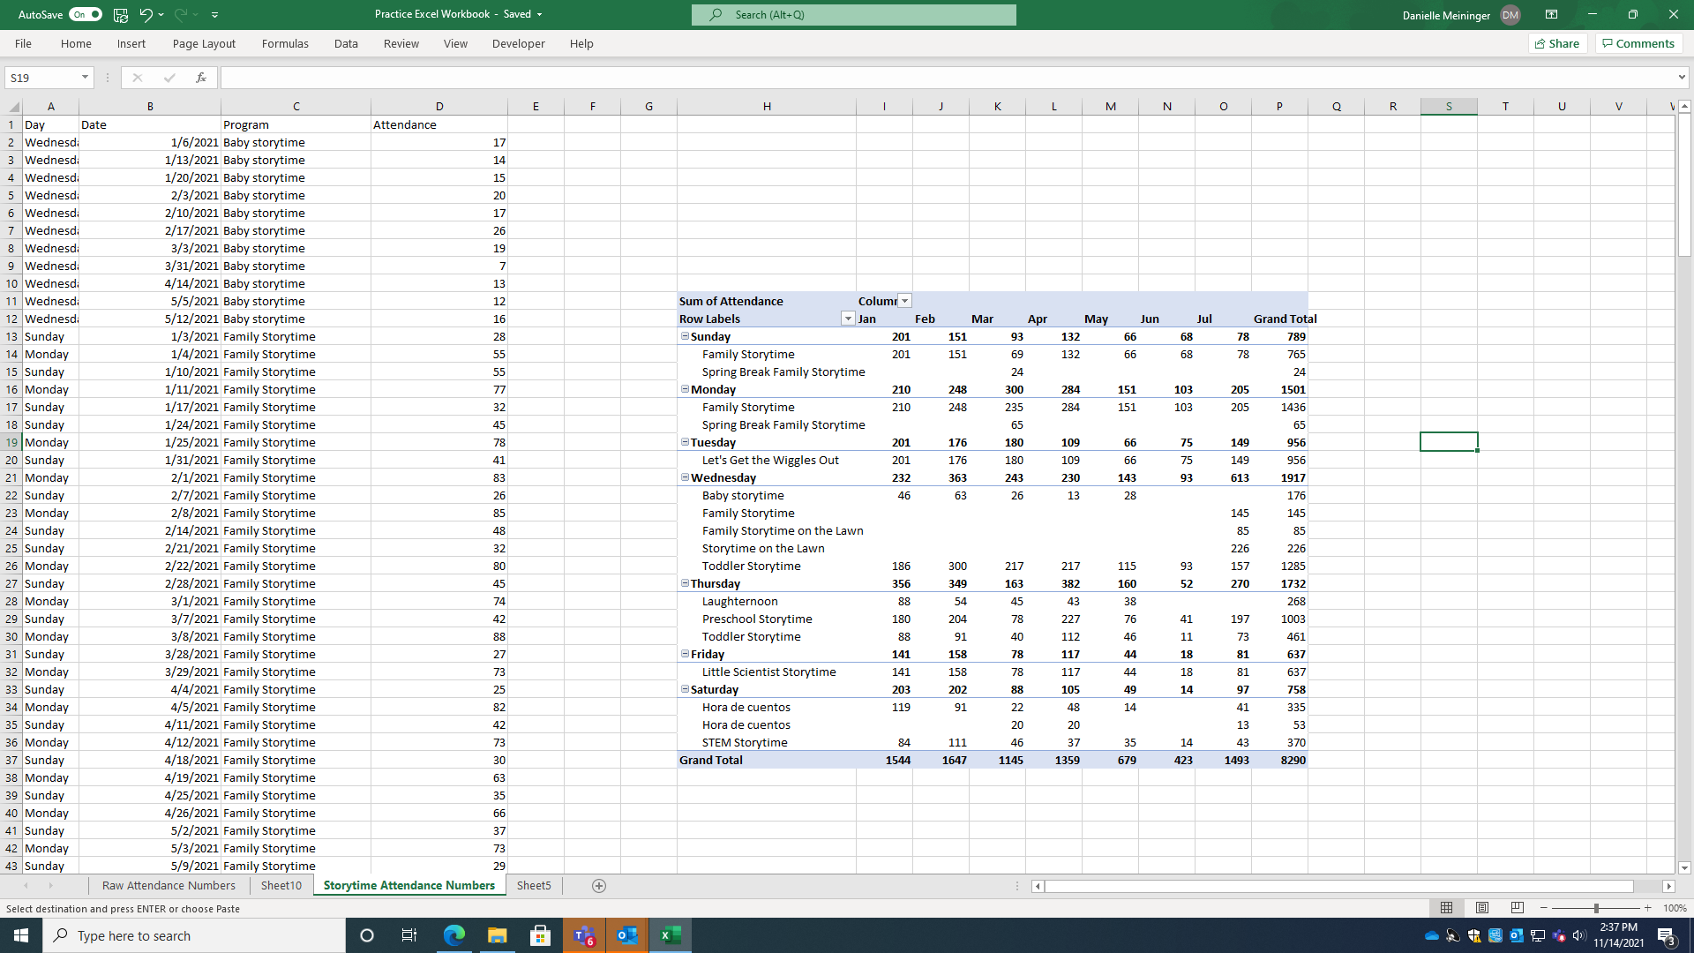Select the Page Layout view icon on the status bar
1694x953 pixels.
tap(1481, 907)
